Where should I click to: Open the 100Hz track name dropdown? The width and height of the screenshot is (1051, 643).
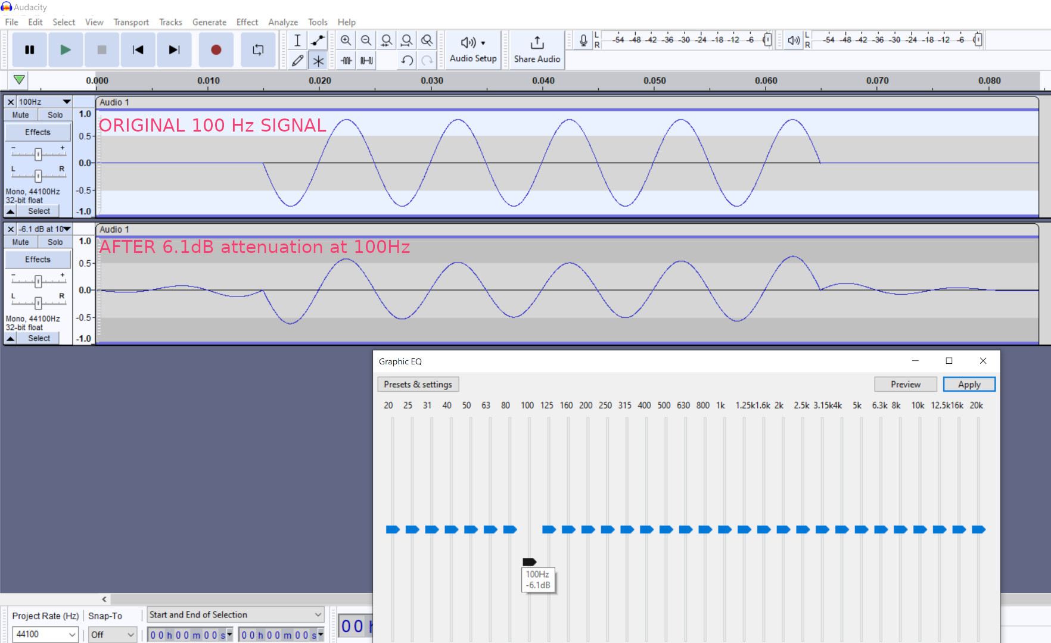45,102
